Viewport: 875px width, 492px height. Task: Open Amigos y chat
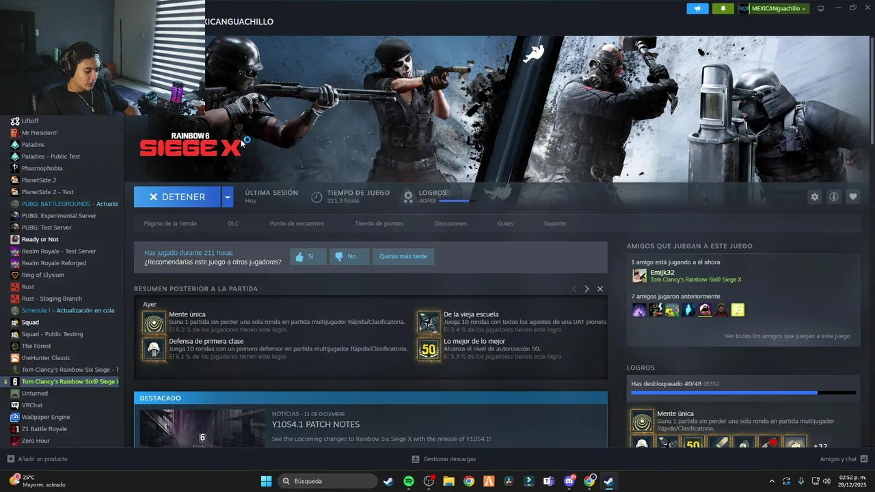point(844,459)
